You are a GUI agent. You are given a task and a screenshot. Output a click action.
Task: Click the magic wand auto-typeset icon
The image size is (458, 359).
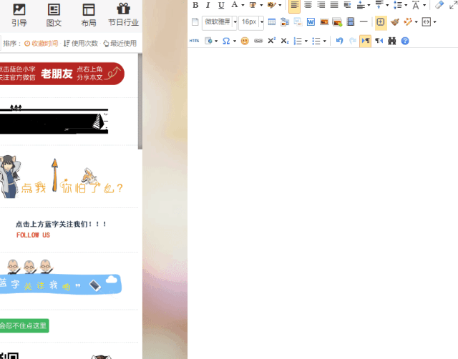[408, 22]
